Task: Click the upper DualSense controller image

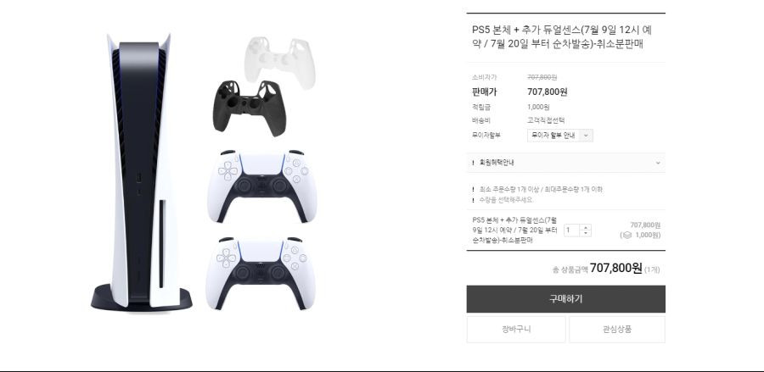Action: [261, 186]
